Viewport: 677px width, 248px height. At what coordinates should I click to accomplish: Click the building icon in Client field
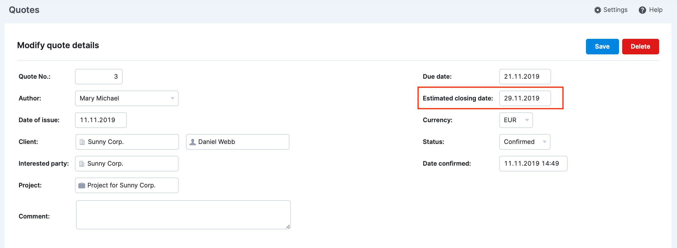click(x=82, y=142)
